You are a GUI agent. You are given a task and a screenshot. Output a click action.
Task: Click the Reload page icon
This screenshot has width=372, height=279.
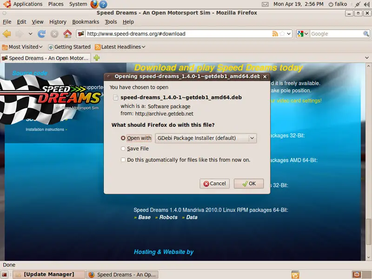42,33
